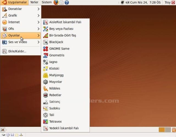The height and width of the screenshot is (137, 176).
Task: Click the Iagno game icon
Action: pos(45,62)
